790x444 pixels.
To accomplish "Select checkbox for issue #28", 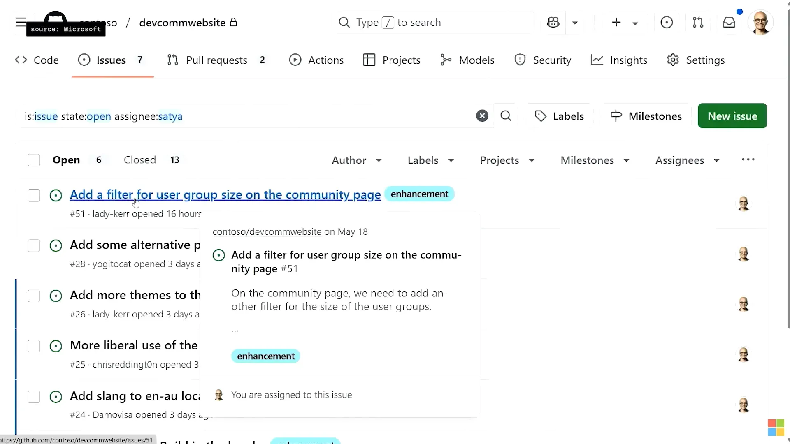I will point(34,246).
